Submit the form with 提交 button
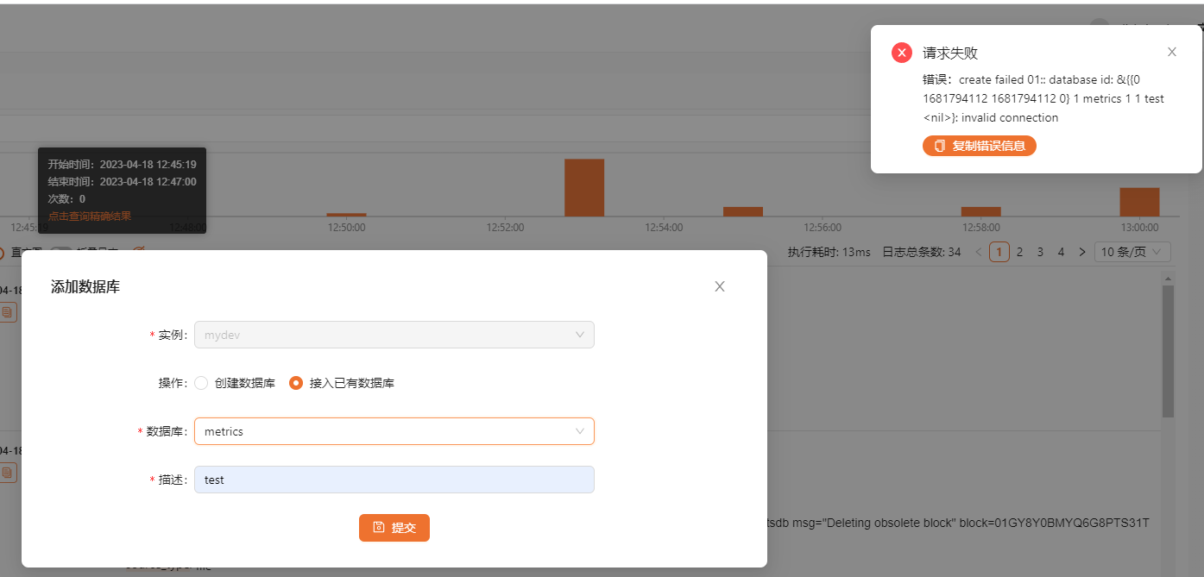Viewport: 1204px width, 577px height. pos(394,528)
